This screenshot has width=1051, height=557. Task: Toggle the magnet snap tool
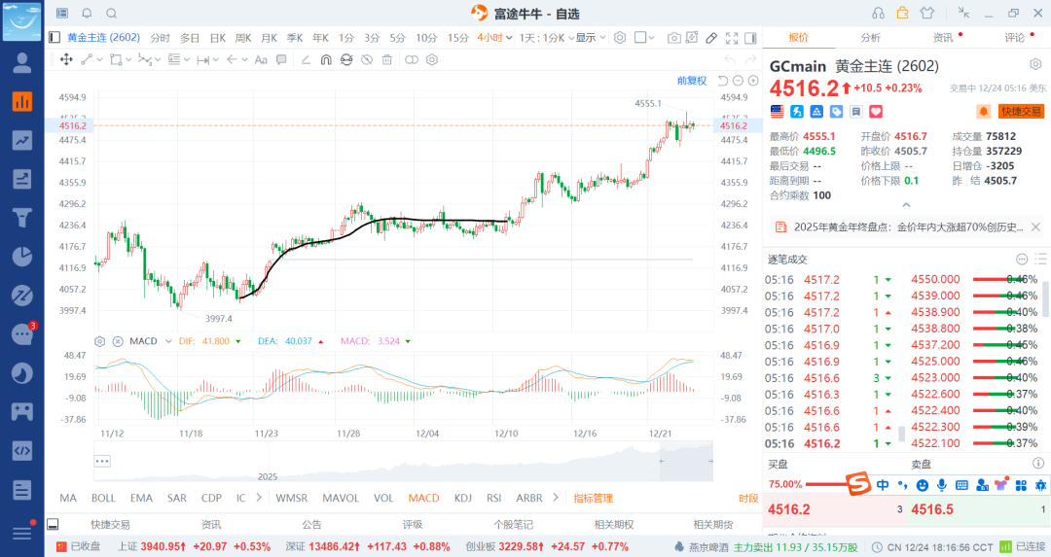point(326,59)
